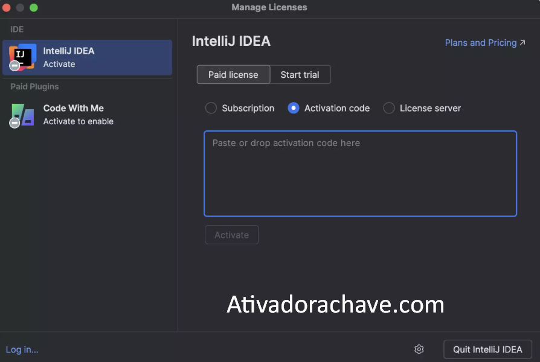Click the Code With Me plugin icon
Viewport: 540px width, 362px height.
pos(22,115)
